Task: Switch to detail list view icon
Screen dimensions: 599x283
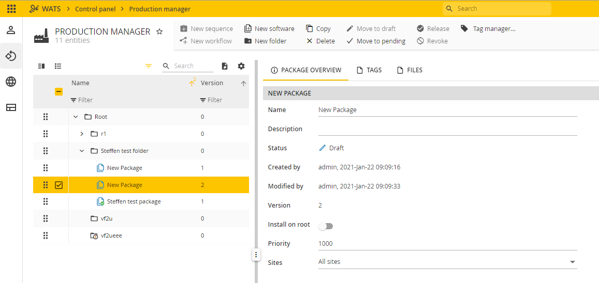Action: (58, 66)
